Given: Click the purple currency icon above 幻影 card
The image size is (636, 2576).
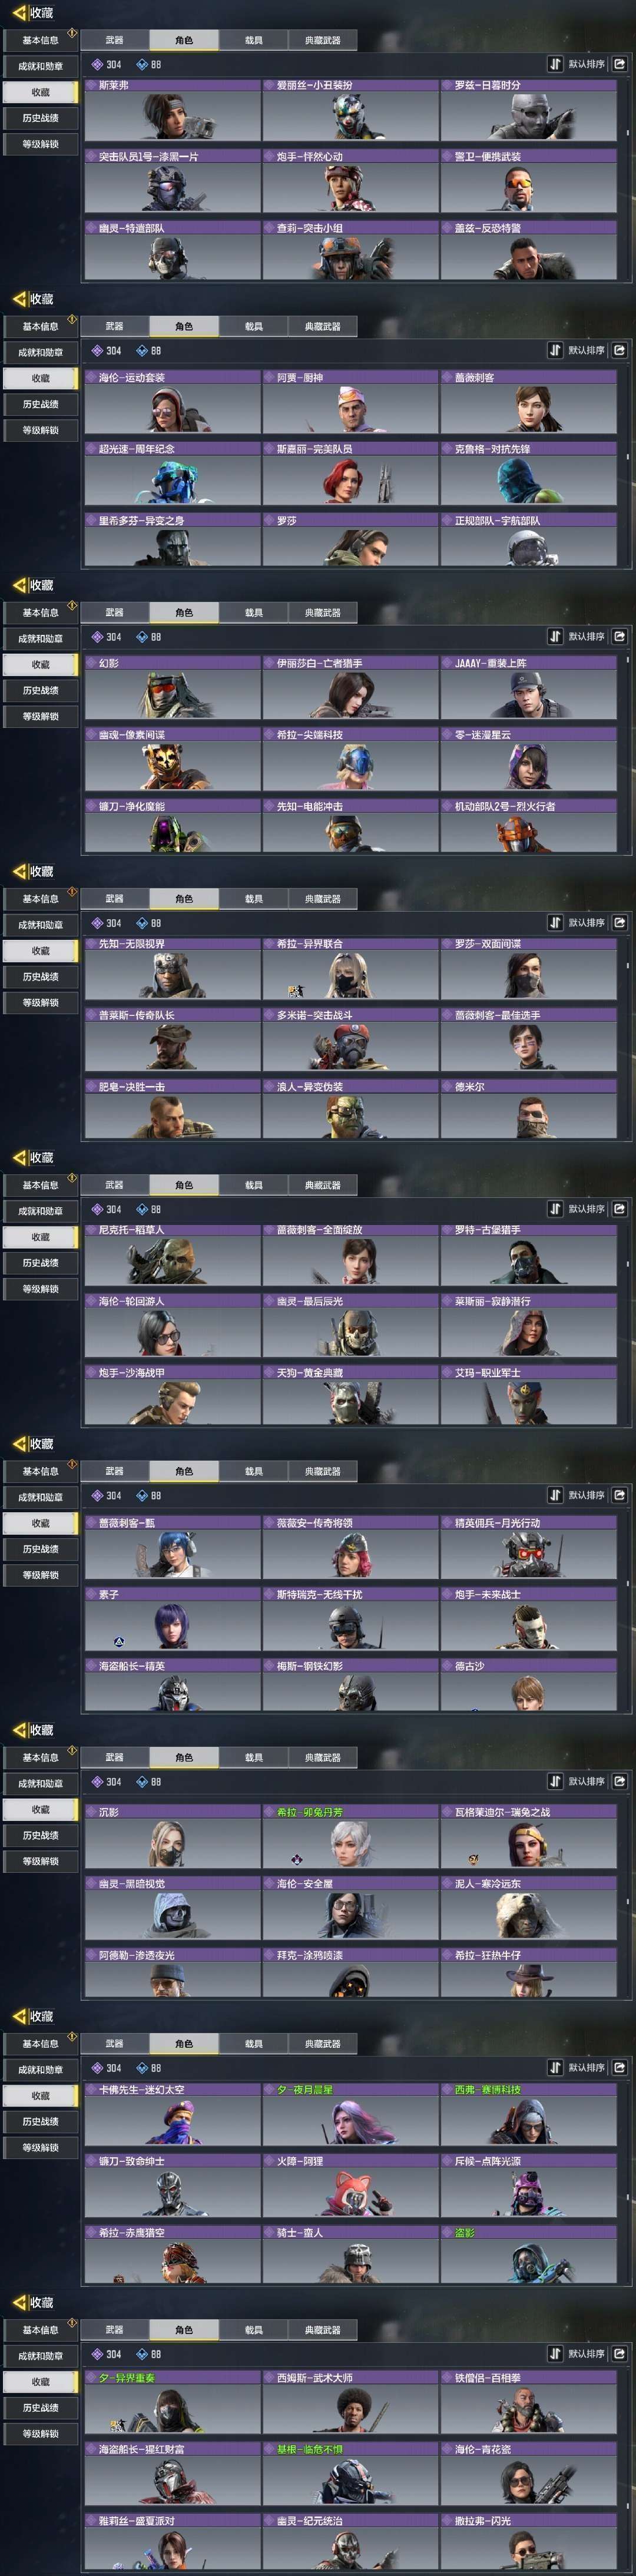Looking at the screenshot, I should [97, 636].
